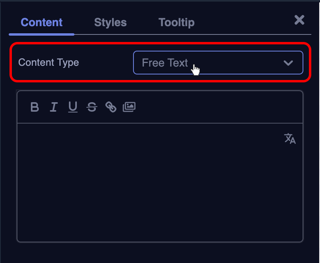Toggle strikethrough formatting
320x263 pixels.
tap(92, 107)
